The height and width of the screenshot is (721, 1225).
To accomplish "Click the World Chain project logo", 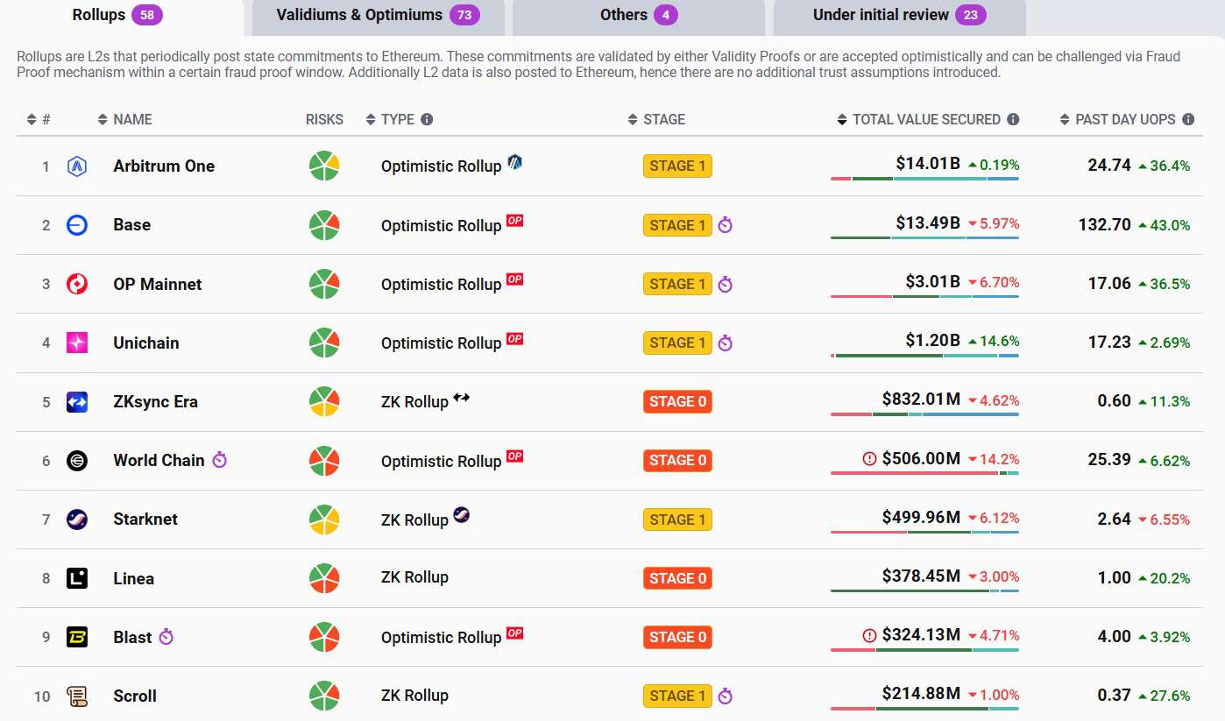I will click(77, 461).
